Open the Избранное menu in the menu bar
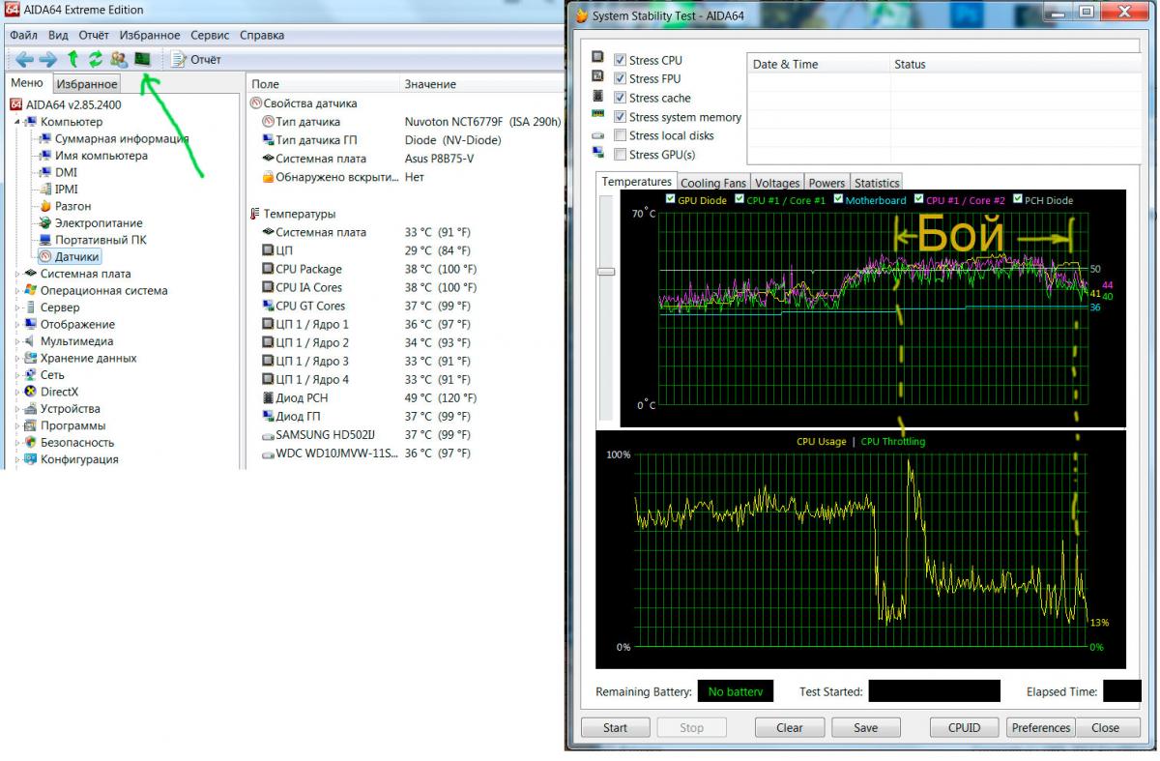This screenshot has height=761, width=1160. [x=150, y=35]
